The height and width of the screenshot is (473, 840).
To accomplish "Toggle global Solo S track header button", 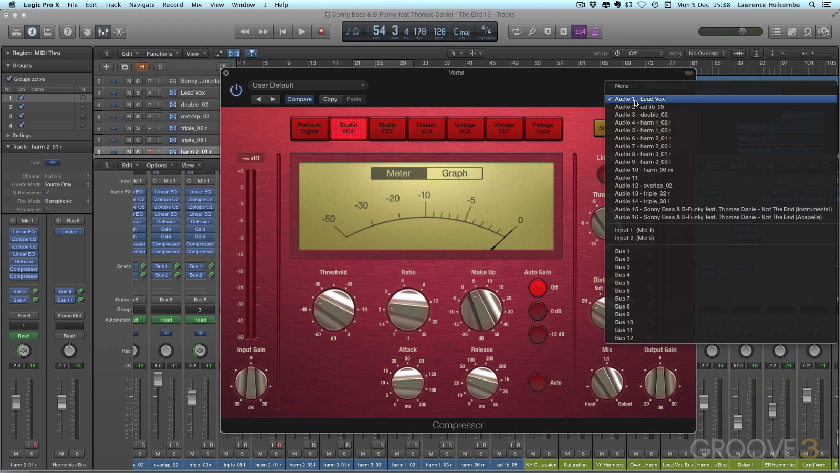I will [x=160, y=67].
